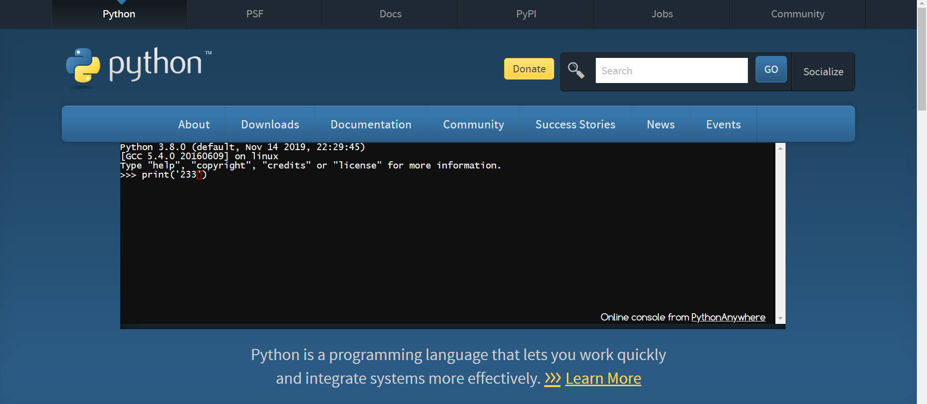Expand the Socialize menu
Viewport: 927px width, 404px height.
coord(823,71)
